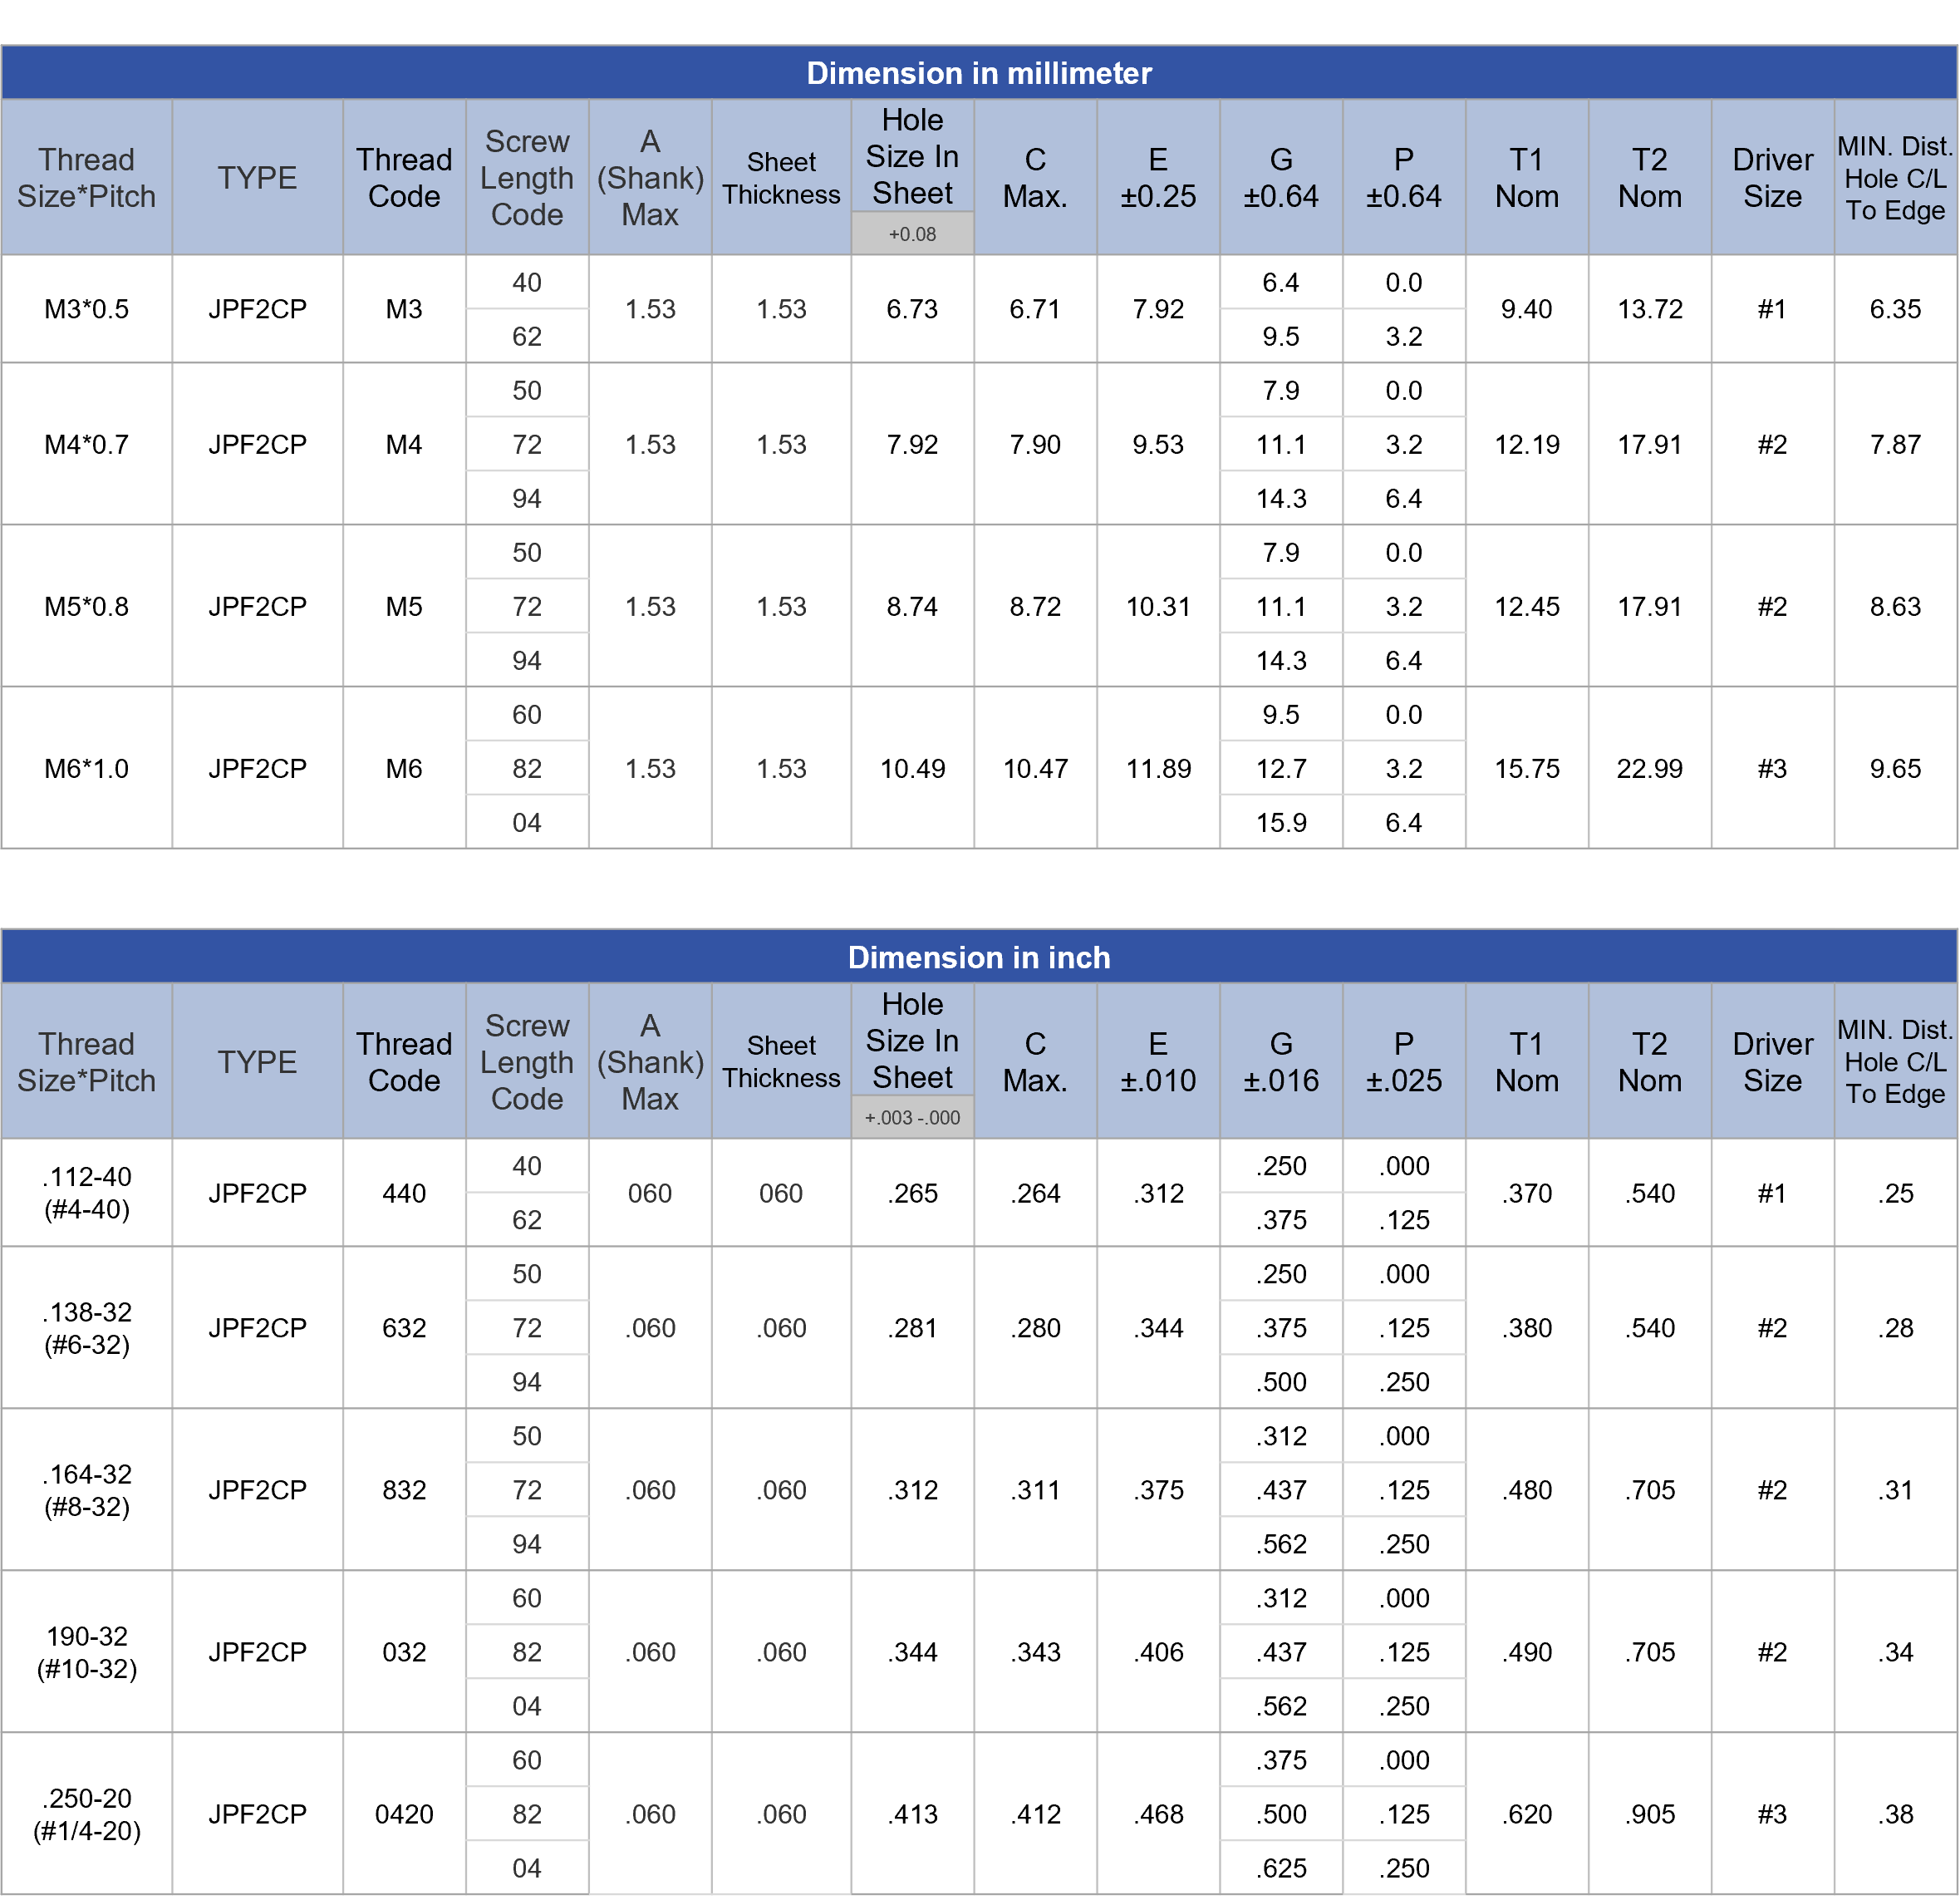The height and width of the screenshot is (1900, 1960).
Task: Select hole size value .413
Action: tap(912, 1814)
